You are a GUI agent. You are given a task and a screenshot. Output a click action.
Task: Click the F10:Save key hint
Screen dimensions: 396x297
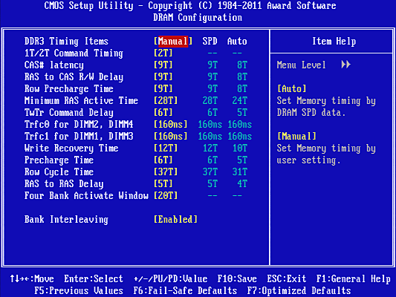coord(237,279)
